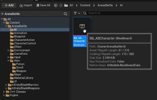Click the Import button

[26, 5]
